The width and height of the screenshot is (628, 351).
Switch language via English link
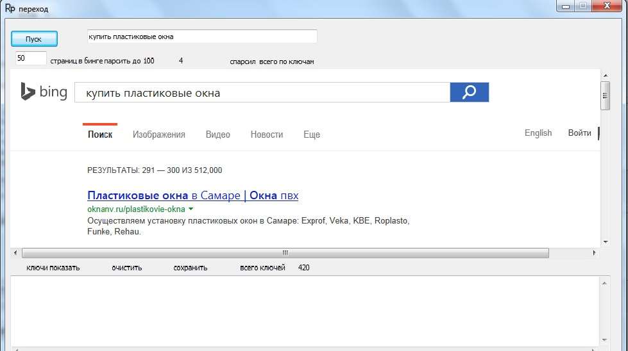click(538, 133)
